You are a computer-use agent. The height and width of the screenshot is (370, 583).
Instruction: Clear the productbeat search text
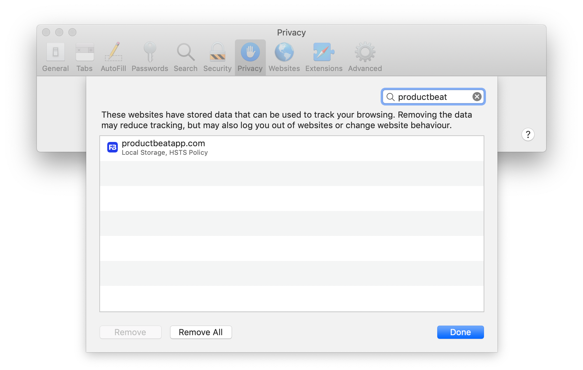pyautogui.click(x=477, y=97)
